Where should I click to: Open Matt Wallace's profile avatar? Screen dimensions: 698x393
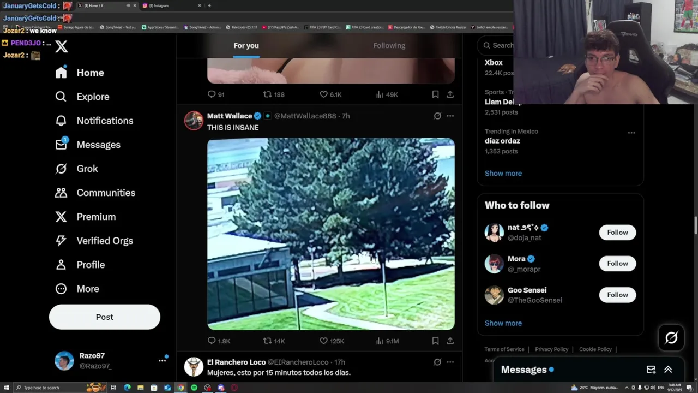tap(194, 121)
